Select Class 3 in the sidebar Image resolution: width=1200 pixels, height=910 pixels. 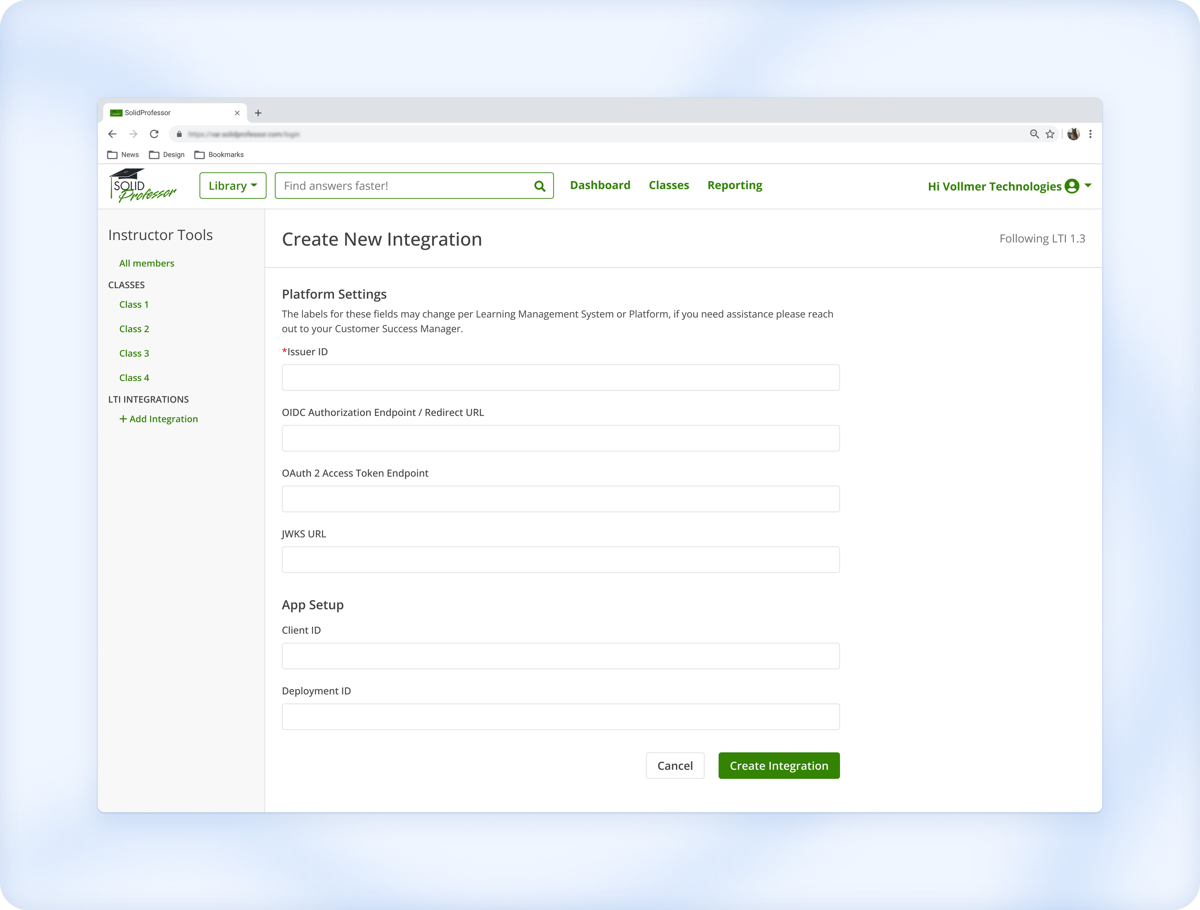[x=134, y=353]
